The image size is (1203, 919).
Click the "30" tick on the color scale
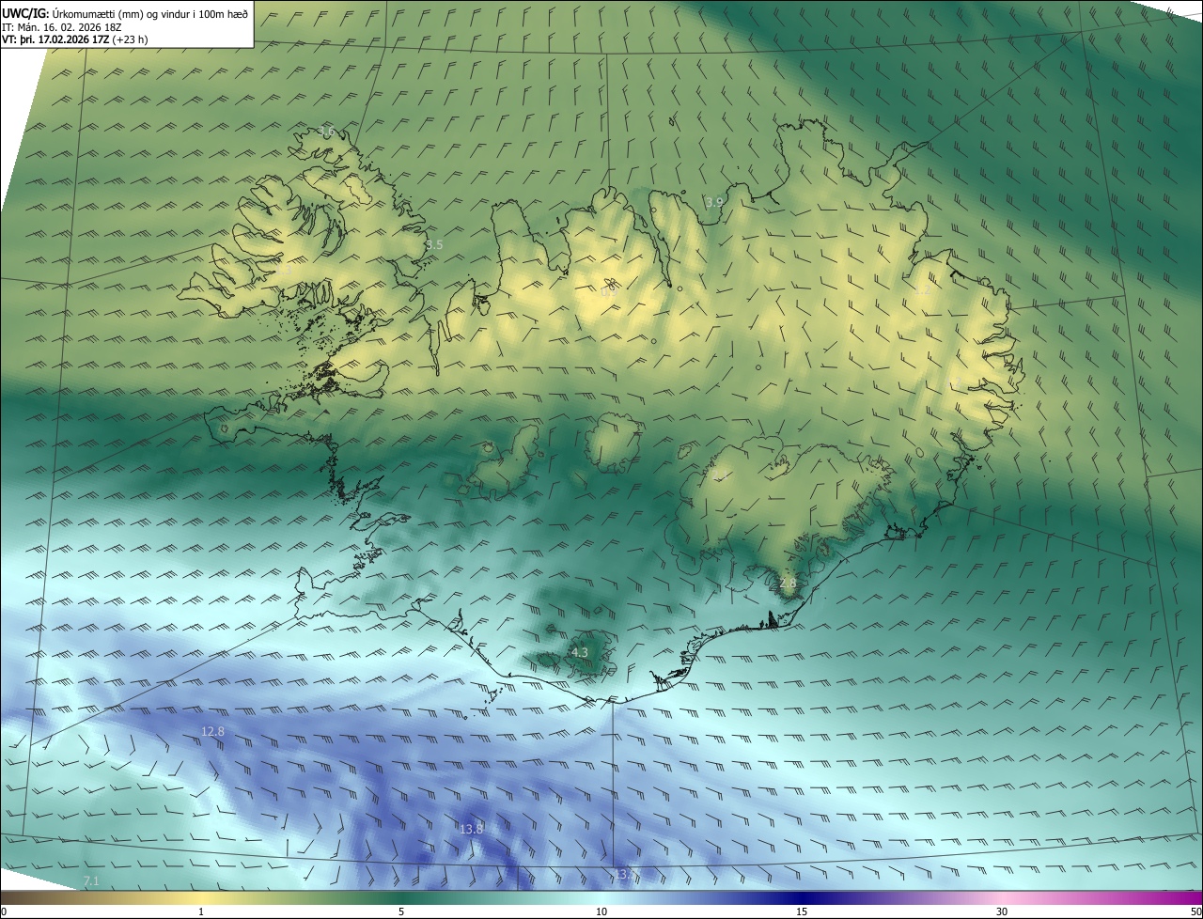pos(1002,912)
